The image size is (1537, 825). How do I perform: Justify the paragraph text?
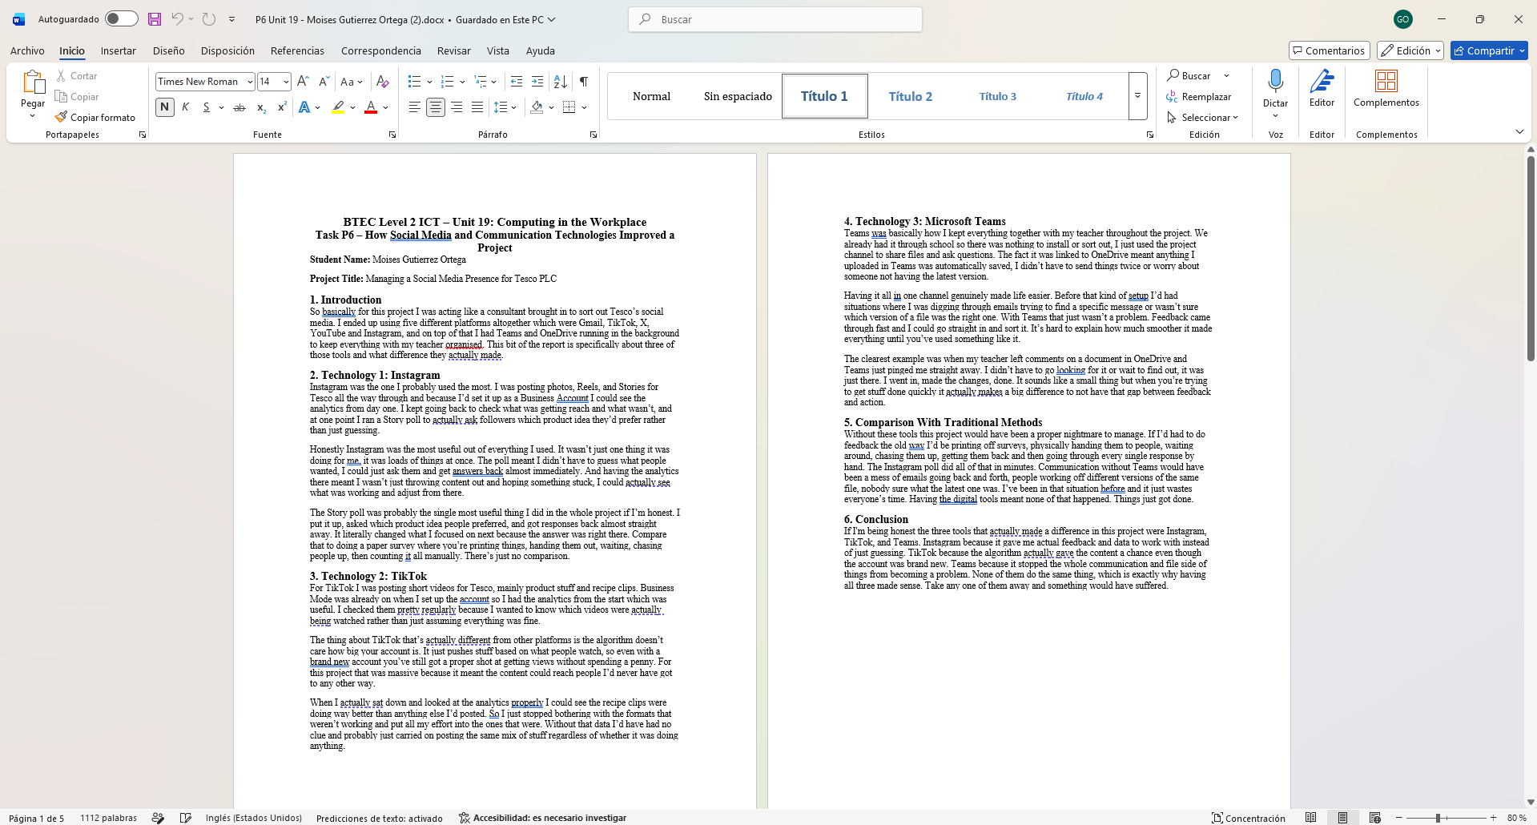pos(477,107)
